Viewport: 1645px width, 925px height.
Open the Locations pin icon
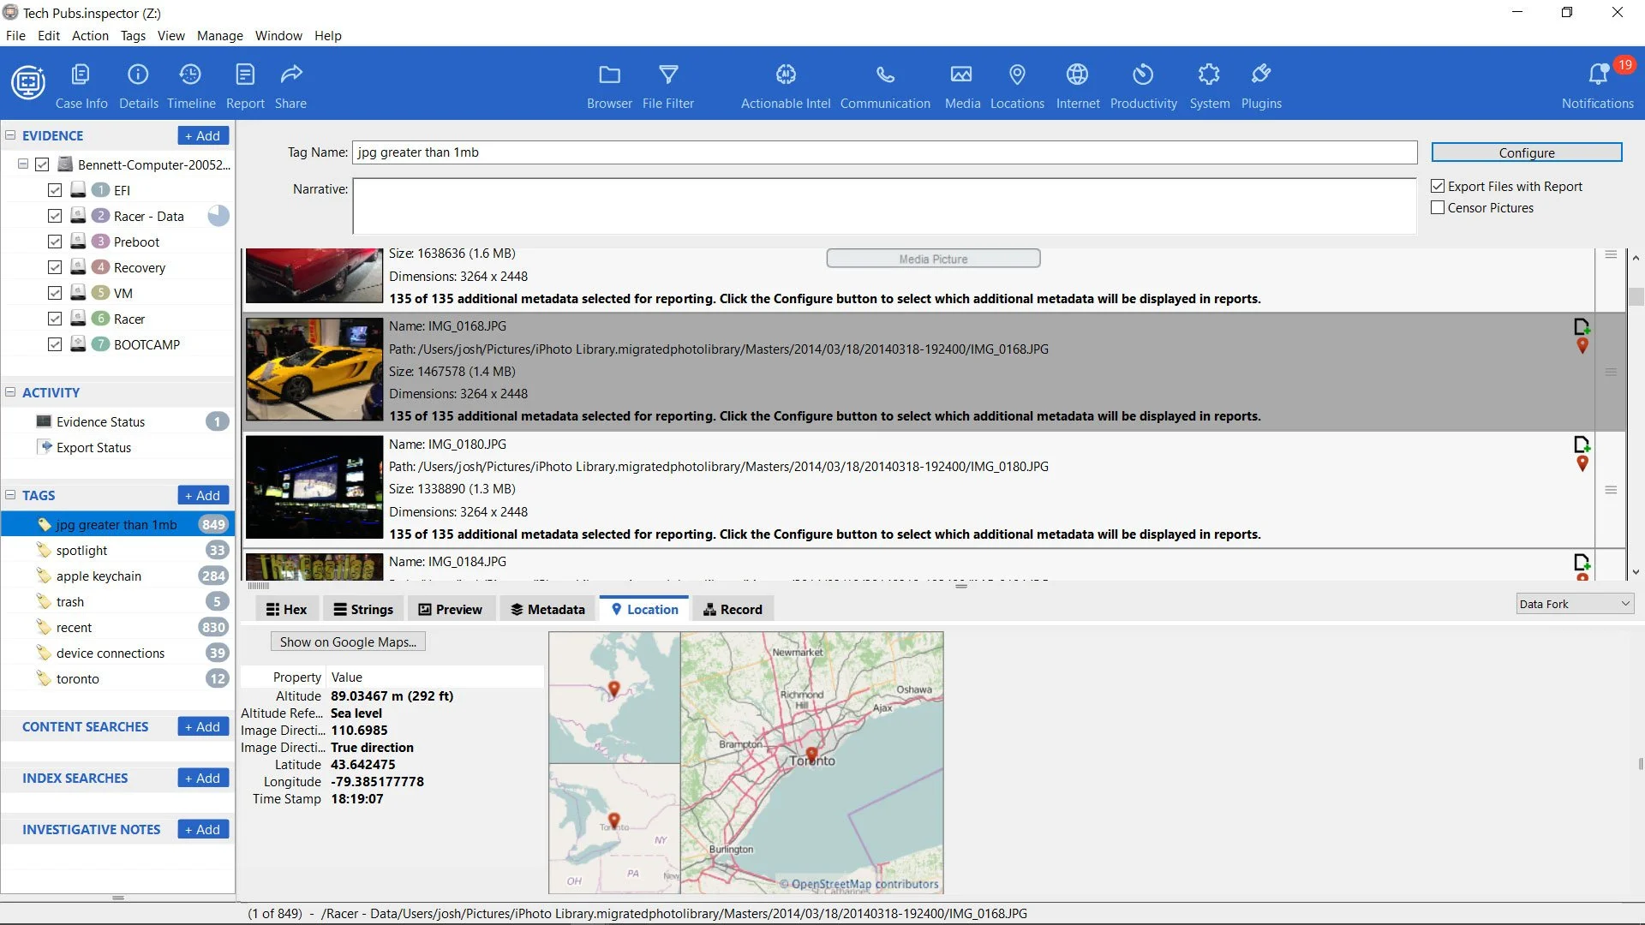(1017, 85)
